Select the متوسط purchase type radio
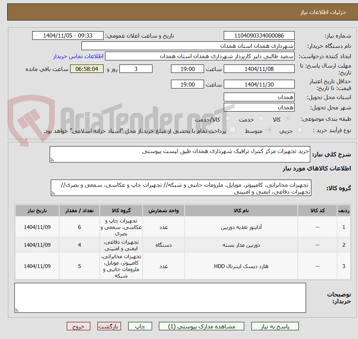The image size is (358, 339). [x=269, y=130]
